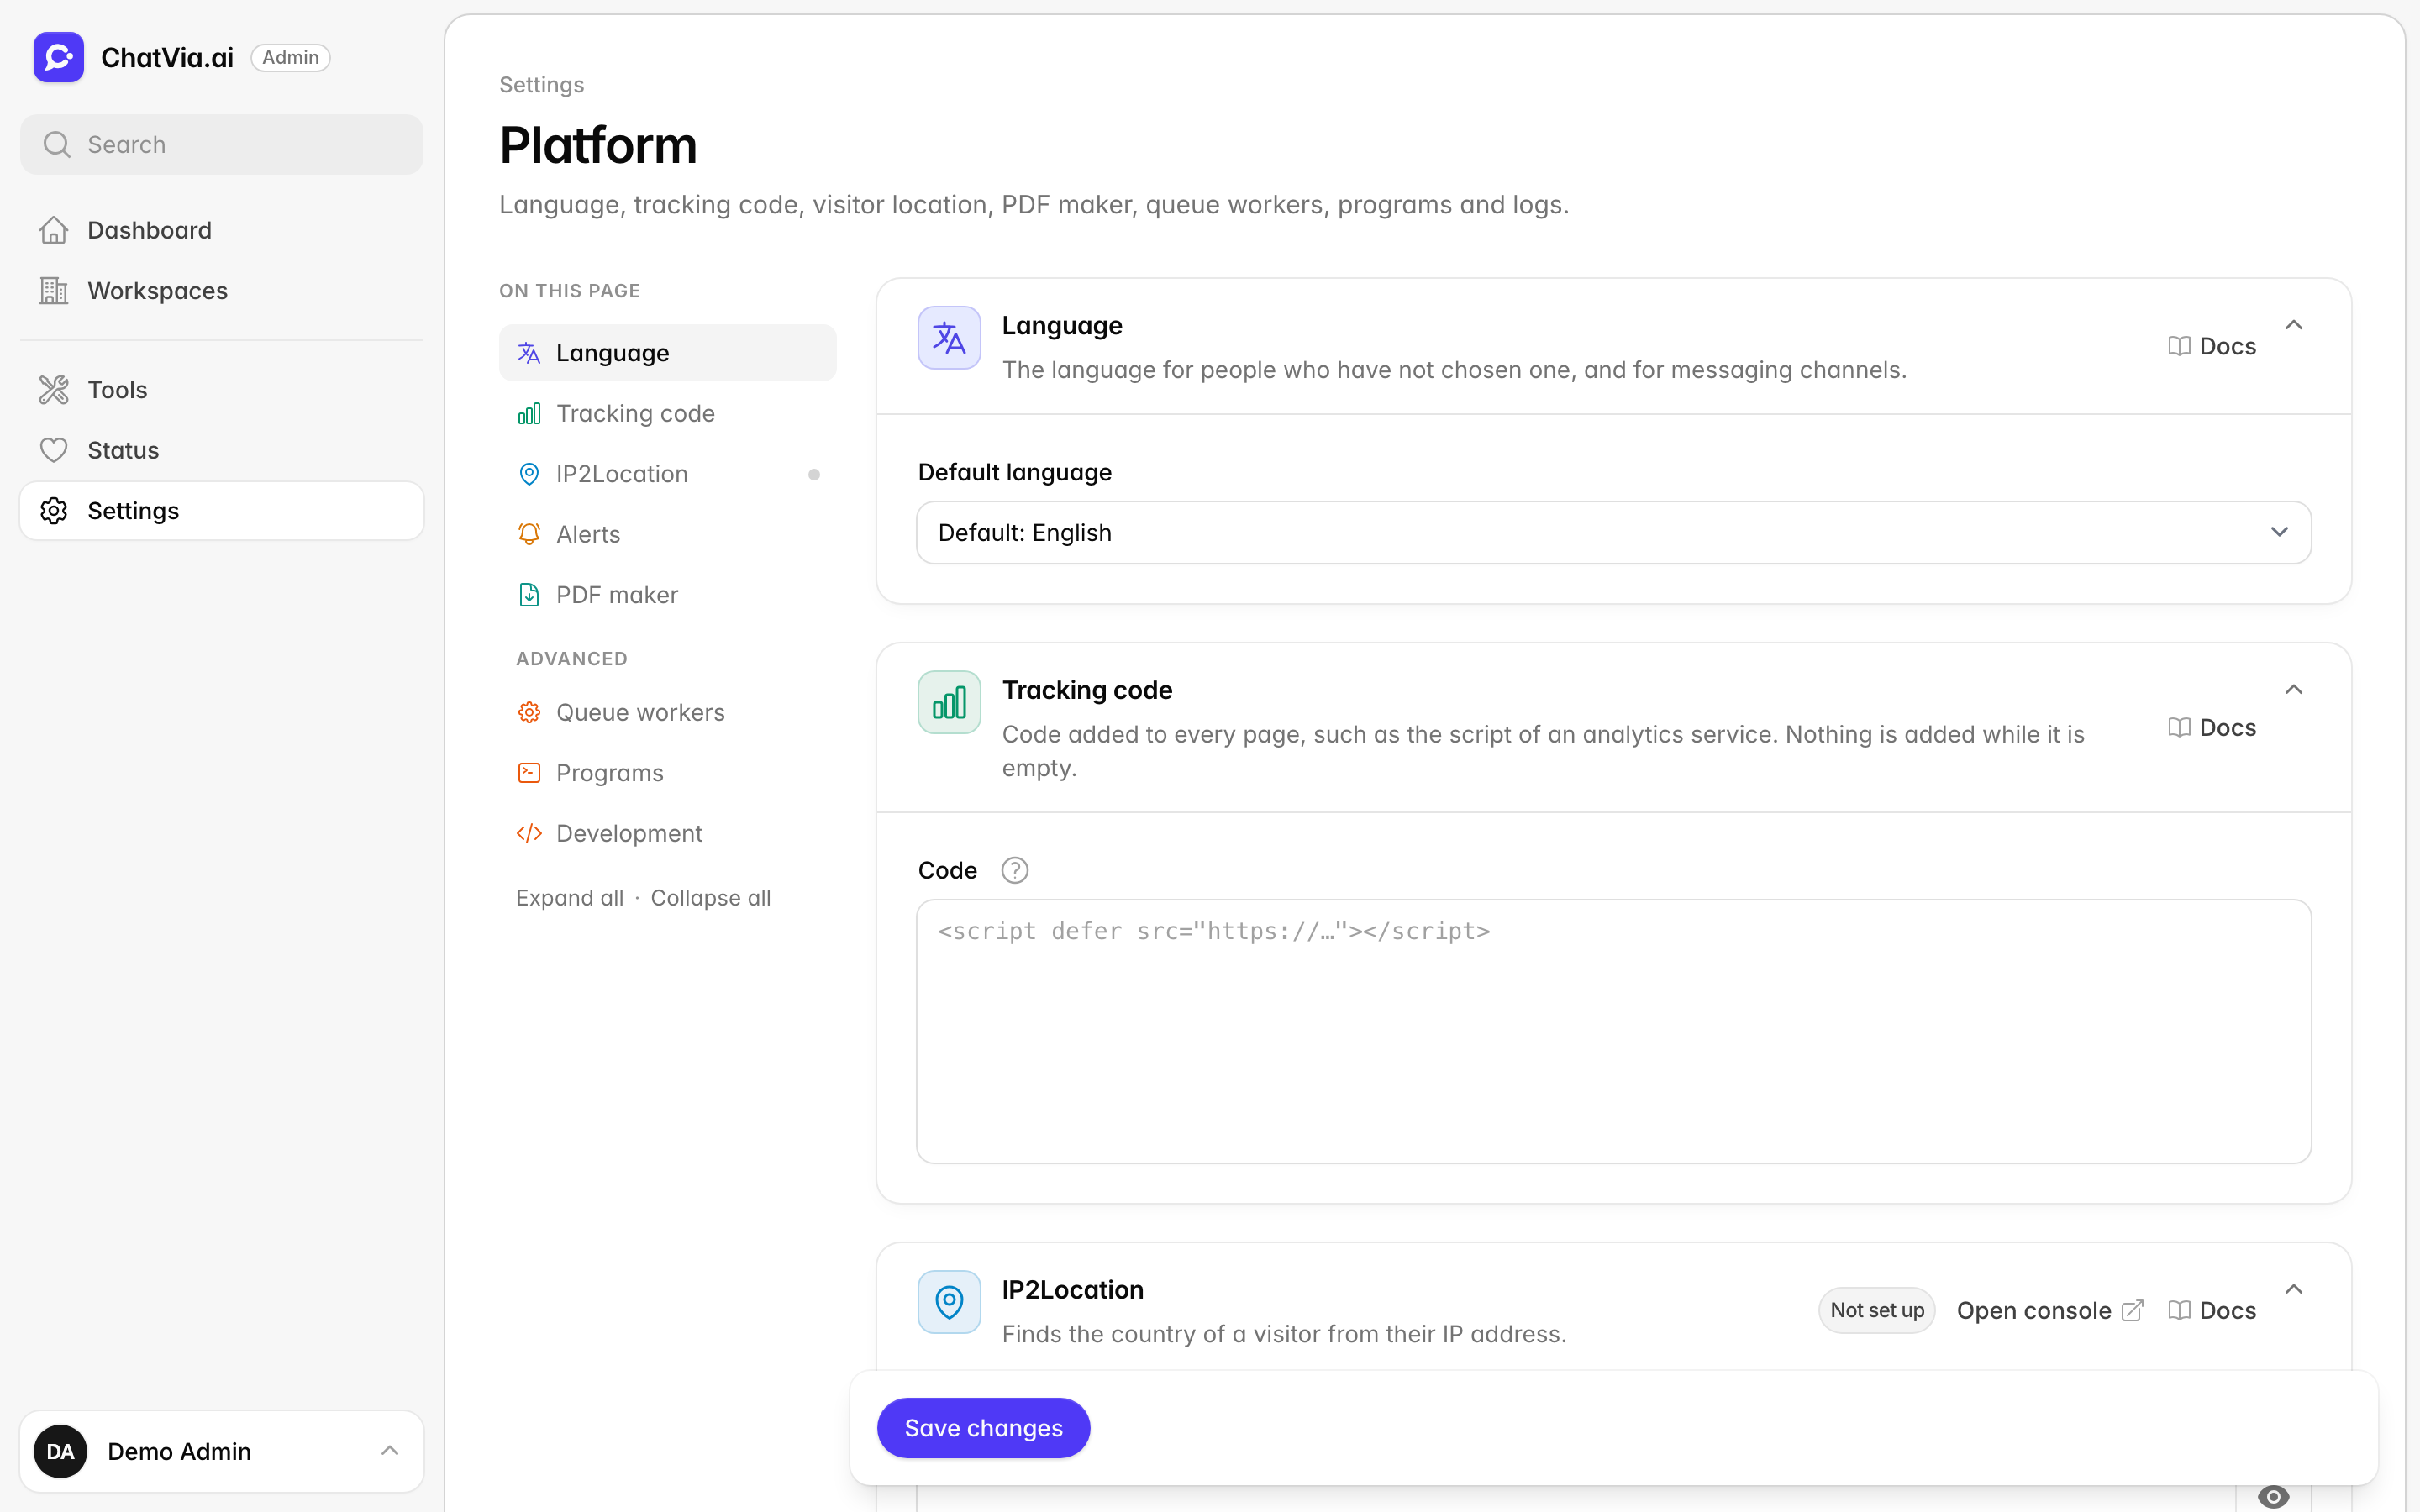Click the Admin badge next to ChatVia.ai

coord(290,58)
